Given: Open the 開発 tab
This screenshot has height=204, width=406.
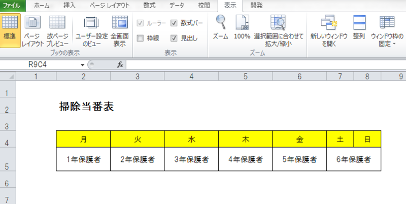Looking at the screenshot, I should [257, 6].
